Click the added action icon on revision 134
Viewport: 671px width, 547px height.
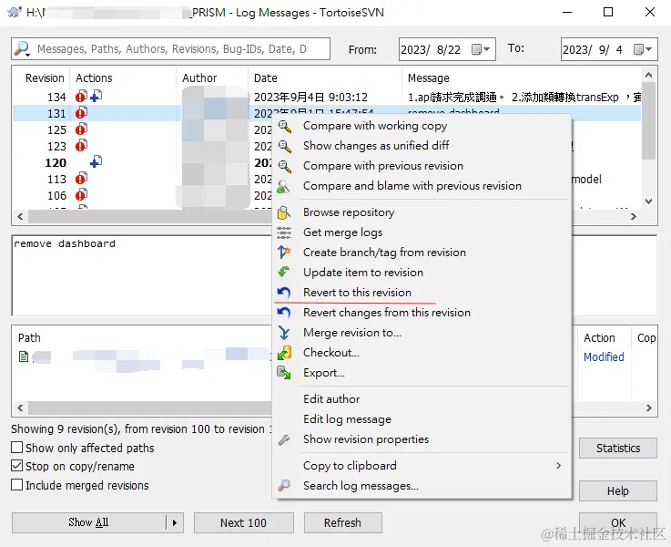96,96
